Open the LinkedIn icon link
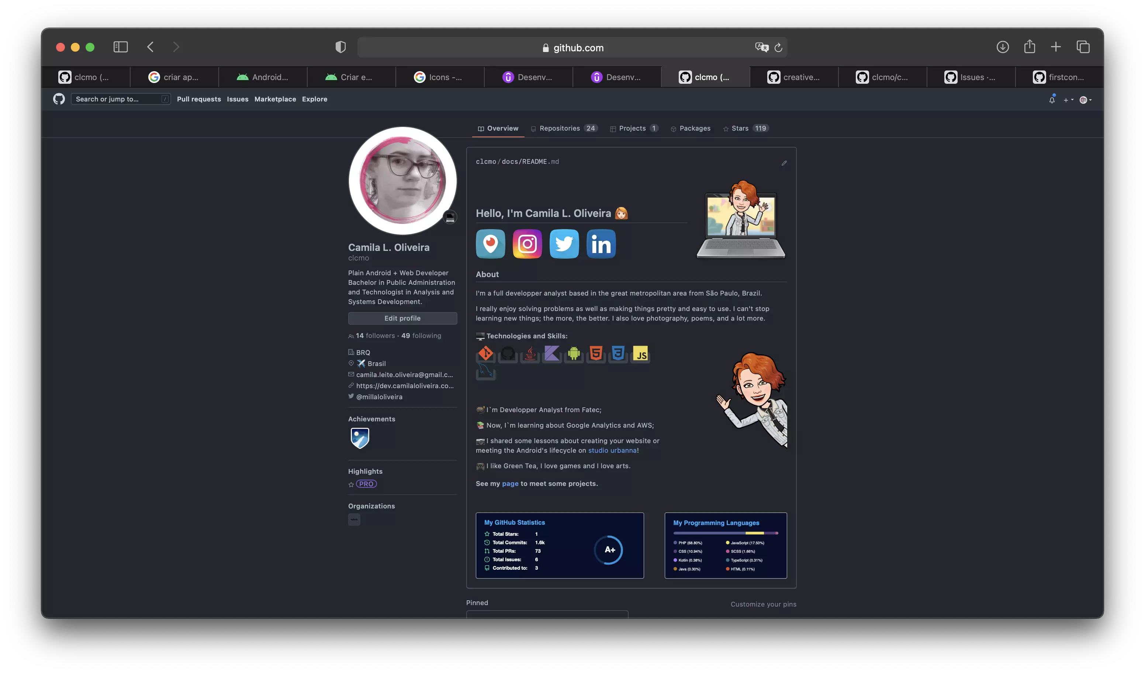Image resolution: width=1145 pixels, height=673 pixels. point(601,244)
